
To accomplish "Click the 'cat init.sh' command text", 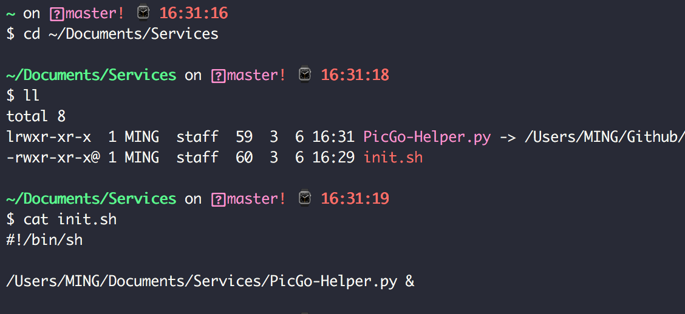I will (70, 219).
